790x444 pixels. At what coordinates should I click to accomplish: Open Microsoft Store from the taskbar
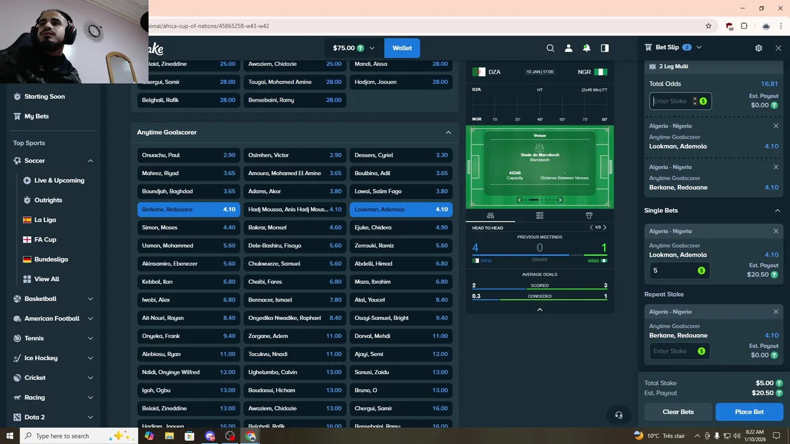[x=189, y=436]
